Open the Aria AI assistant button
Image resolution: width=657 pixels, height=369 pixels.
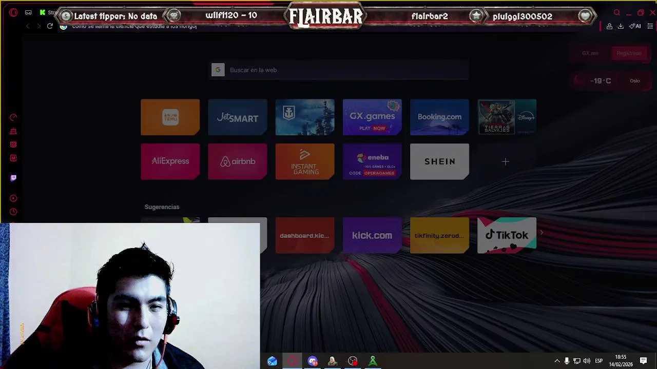point(635,26)
